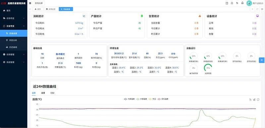Click the 今日耗电 value 0 kw·h

tap(79, 34)
